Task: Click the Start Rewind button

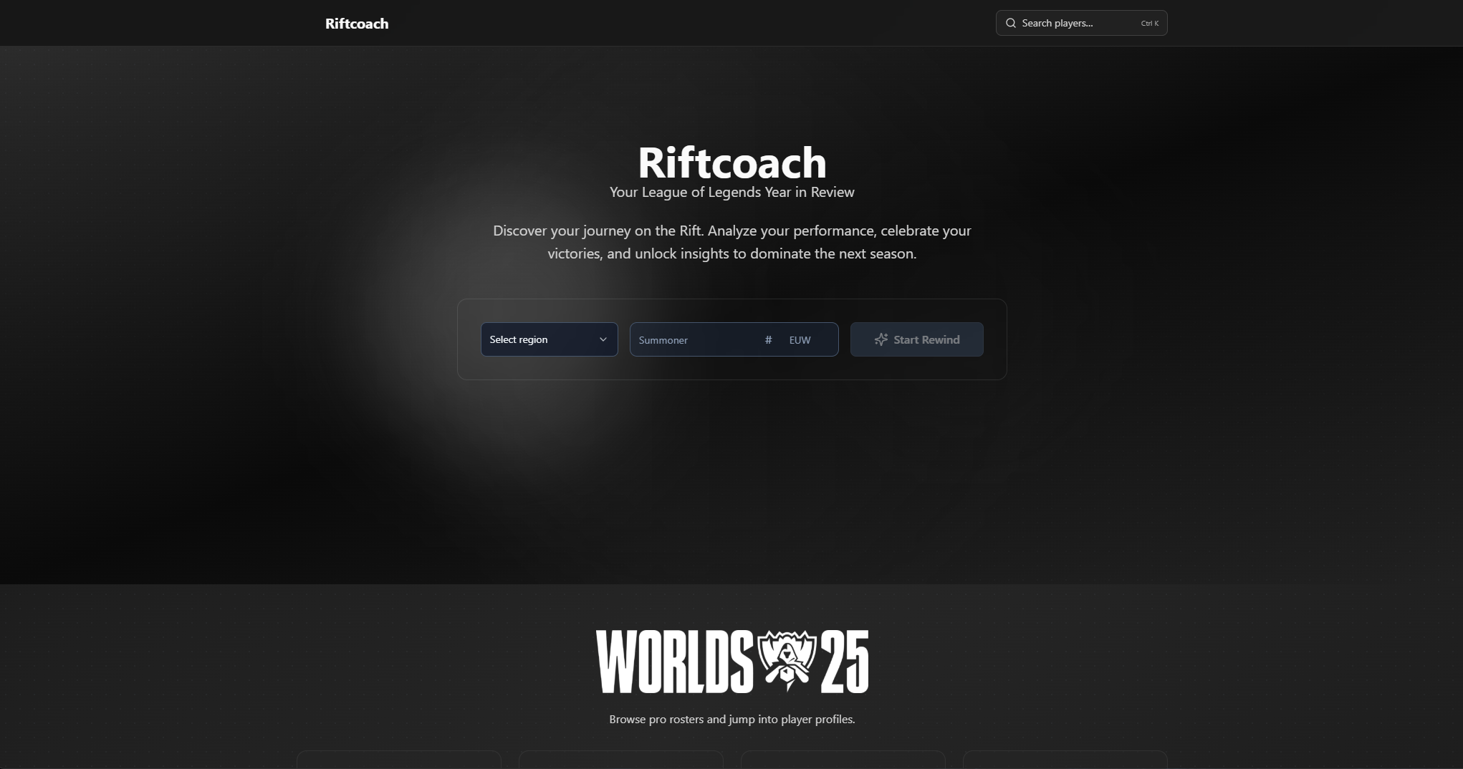Action: tap(916, 339)
